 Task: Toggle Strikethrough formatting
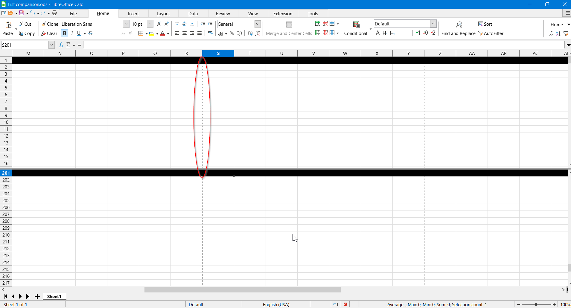click(x=90, y=33)
